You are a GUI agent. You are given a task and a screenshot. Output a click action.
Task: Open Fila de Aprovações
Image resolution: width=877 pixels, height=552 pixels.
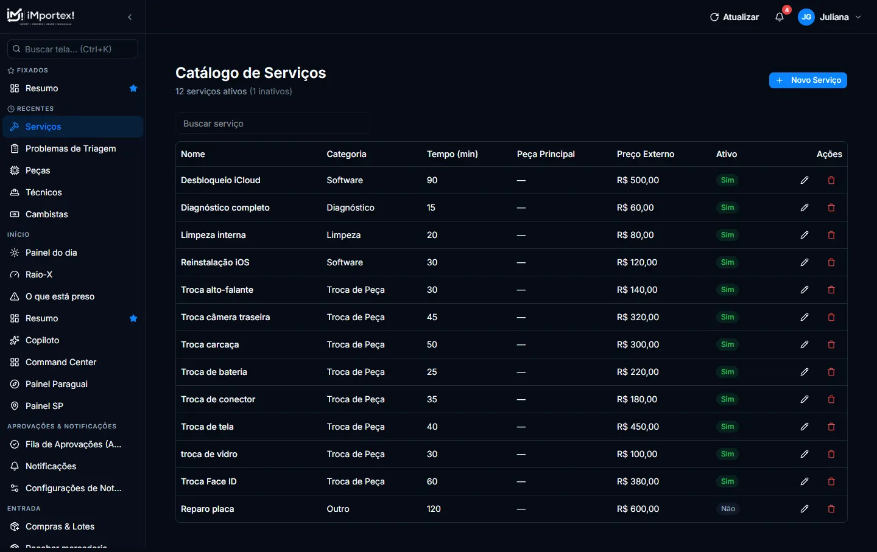(x=73, y=444)
